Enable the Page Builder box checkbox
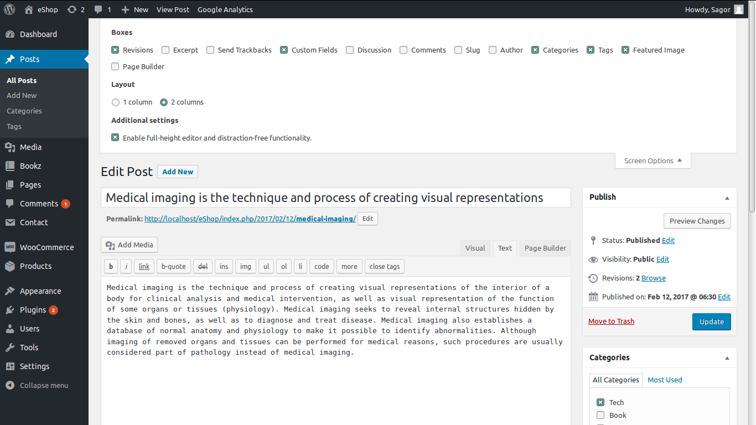The image size is (756, 425). (x=115, y=67)
